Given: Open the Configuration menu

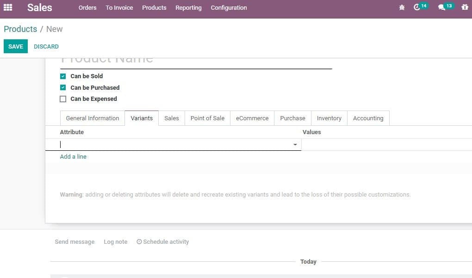Looking at the screenshot, I should point(229,7).
